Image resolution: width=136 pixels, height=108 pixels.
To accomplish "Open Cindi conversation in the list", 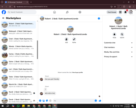I will pyautogui.click(x=18, y=40).
